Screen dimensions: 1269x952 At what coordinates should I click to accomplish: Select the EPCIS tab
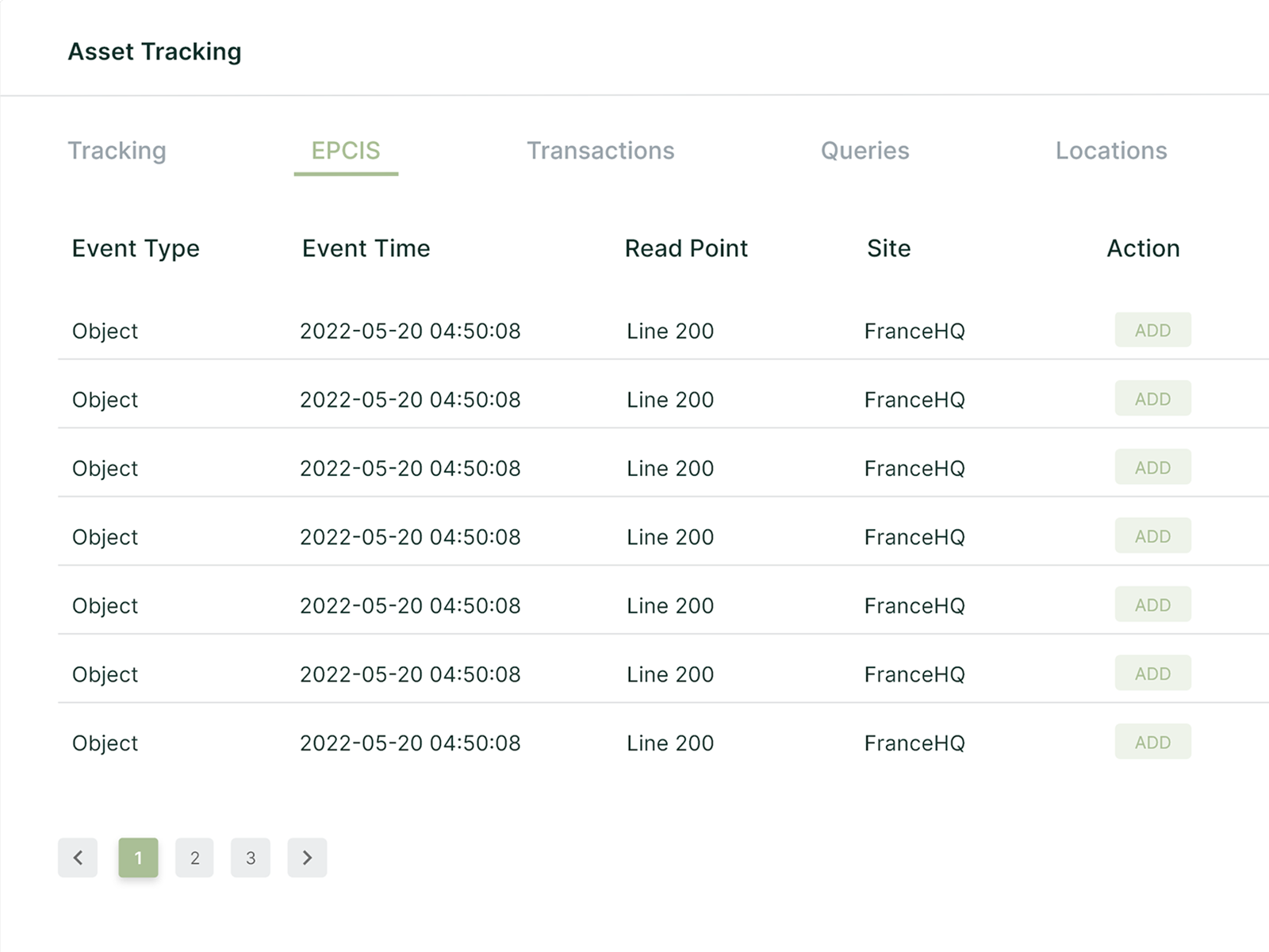[x=346, y=151]
